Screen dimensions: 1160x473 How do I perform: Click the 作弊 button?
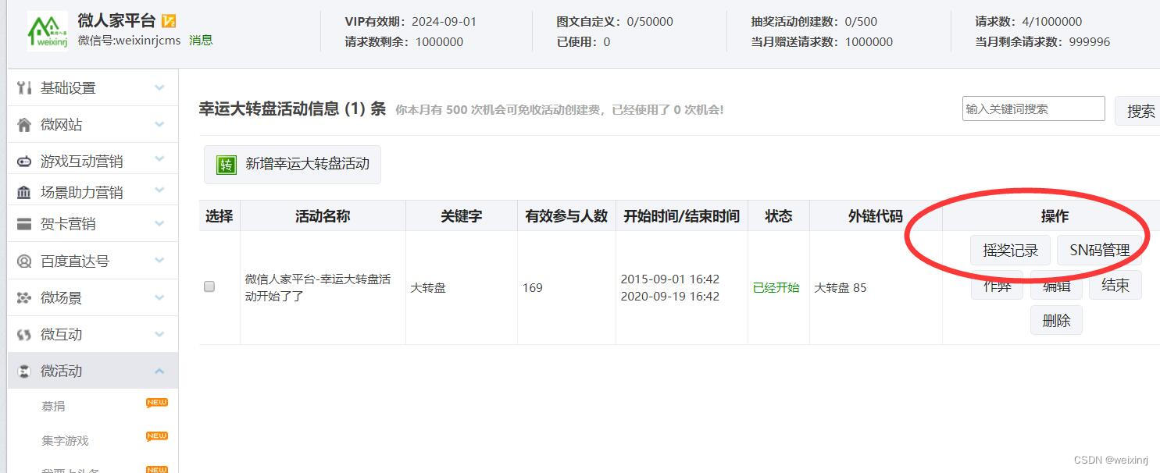(x=997, y=285)
